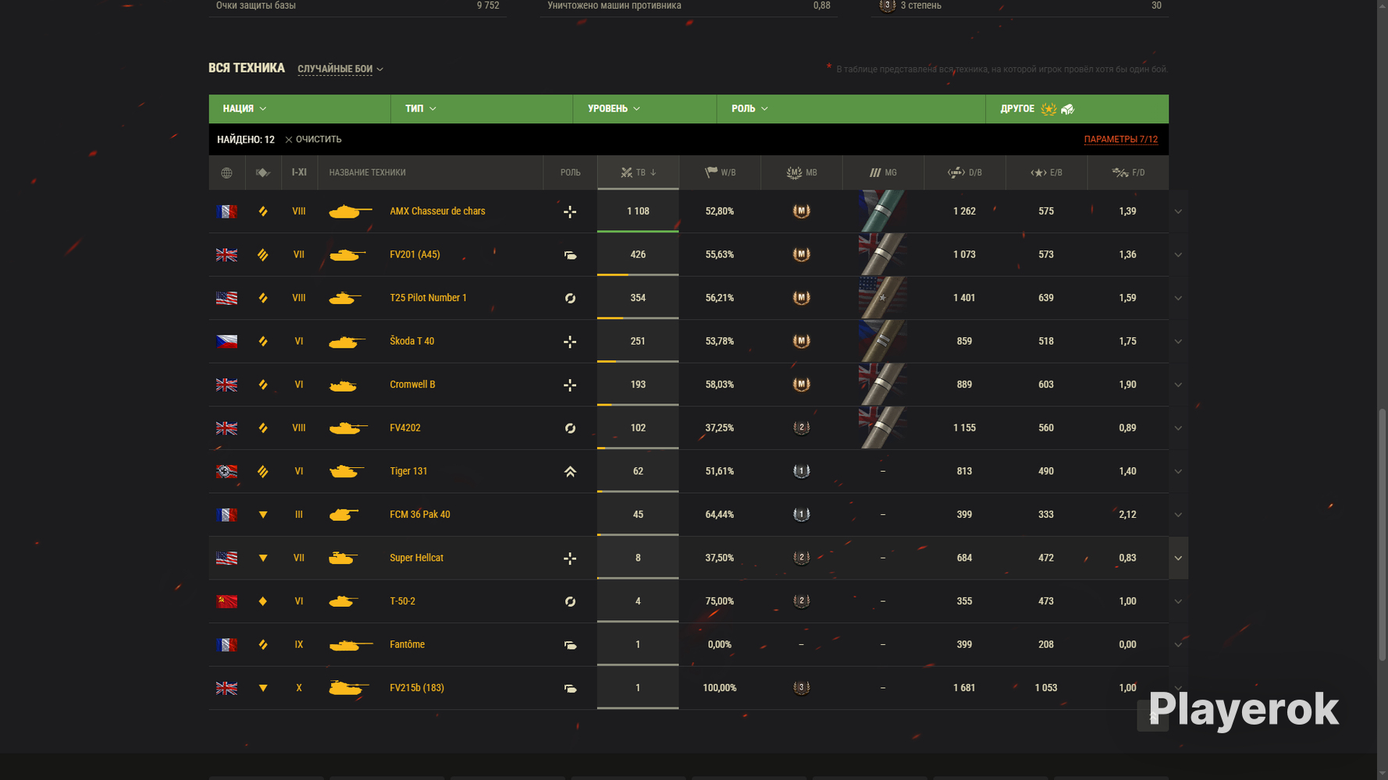Sort by the F/D kill ratio column

pos(1128,172)
